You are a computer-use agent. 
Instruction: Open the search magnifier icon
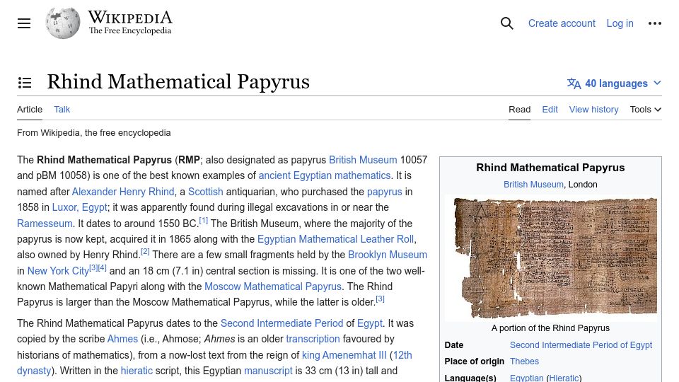(506, 23)
